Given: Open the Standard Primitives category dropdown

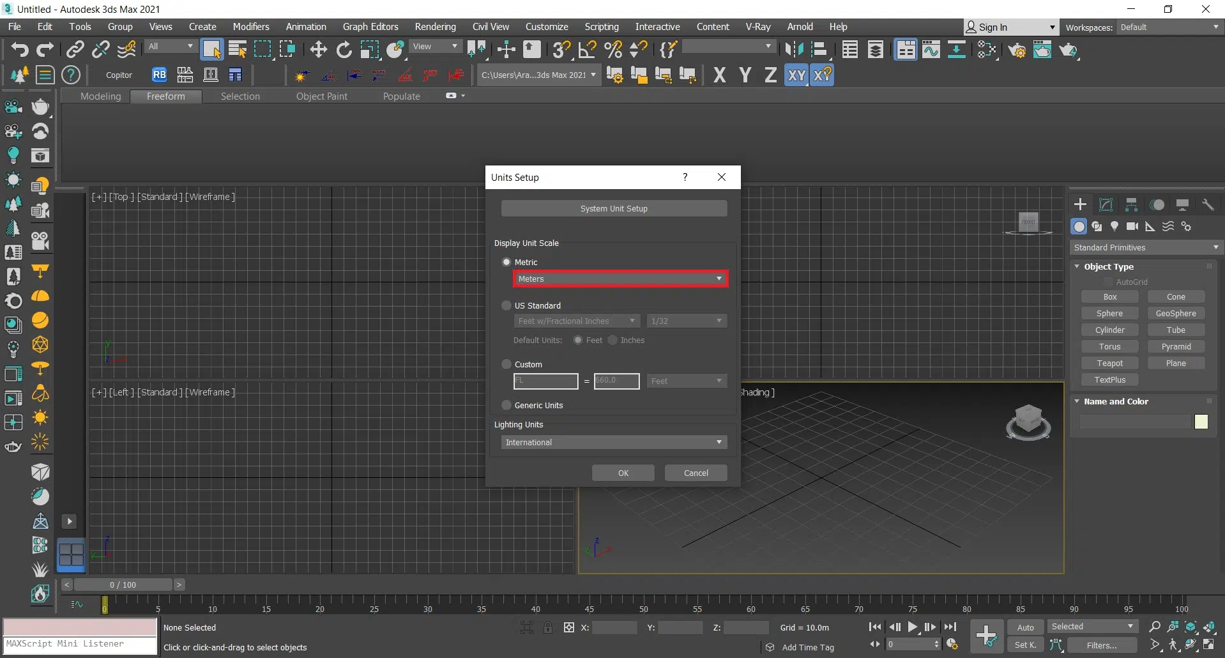Looking at the screenshot, I should coord(1146,247).
